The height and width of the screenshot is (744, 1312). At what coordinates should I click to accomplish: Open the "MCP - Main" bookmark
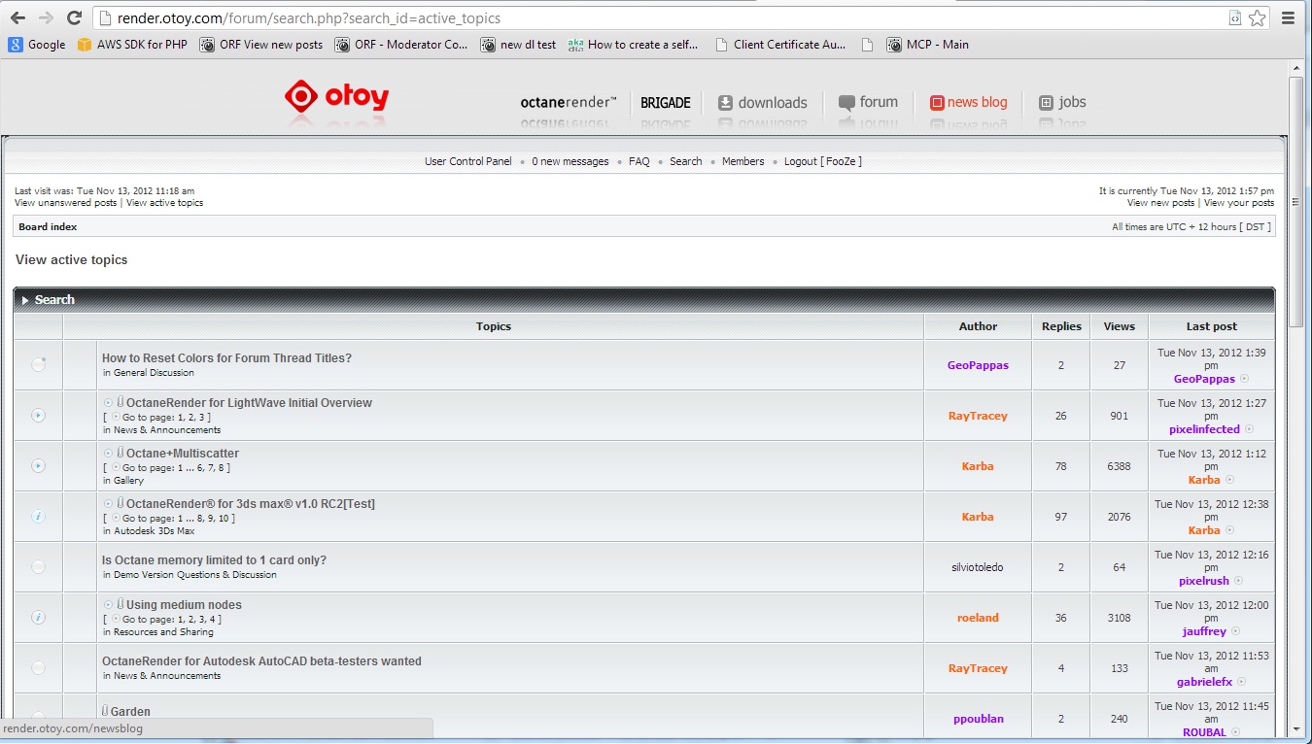(927, 45)
